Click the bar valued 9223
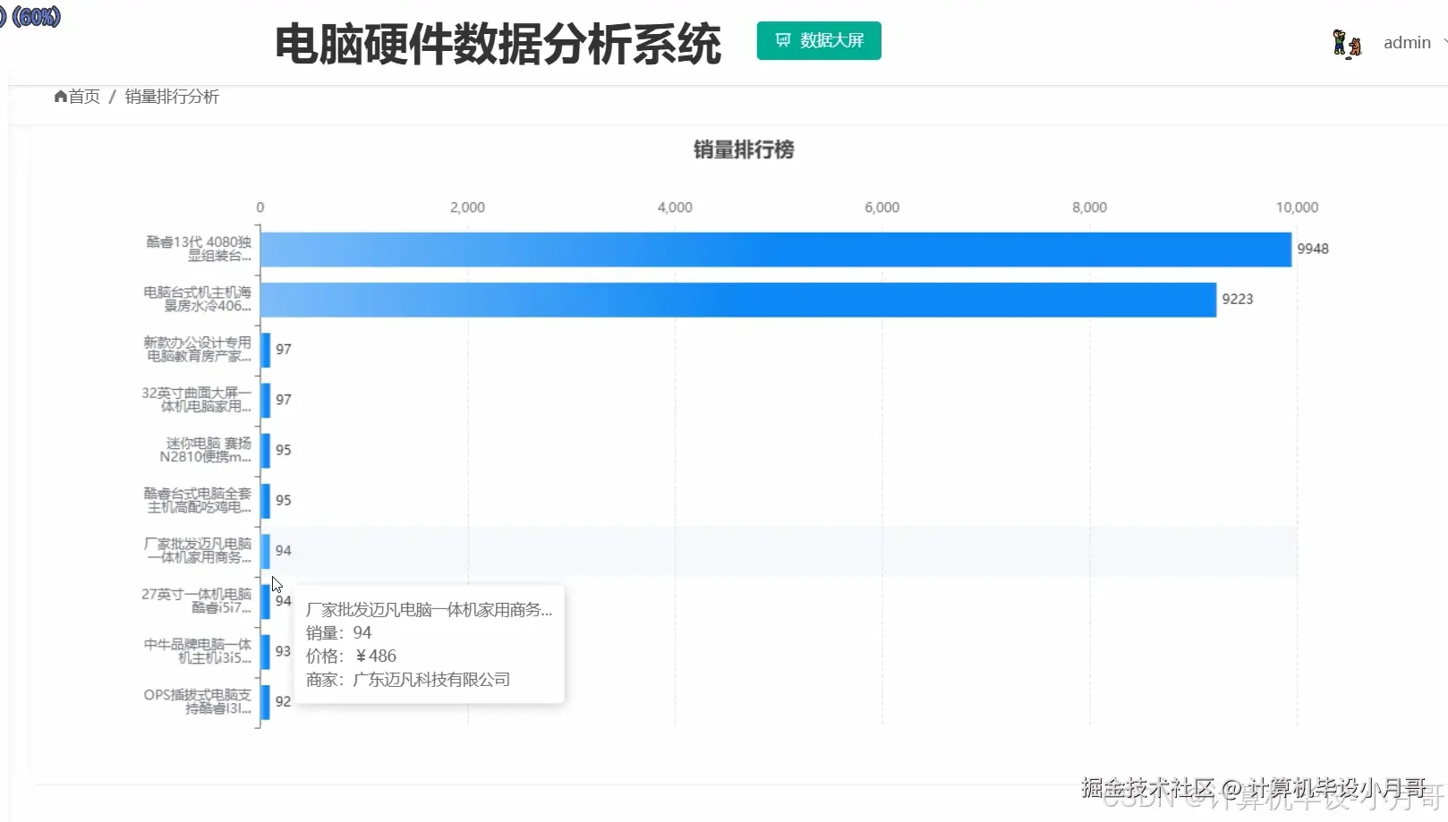Viewport: 1448px width, 822px height. [x=738, y=300]
